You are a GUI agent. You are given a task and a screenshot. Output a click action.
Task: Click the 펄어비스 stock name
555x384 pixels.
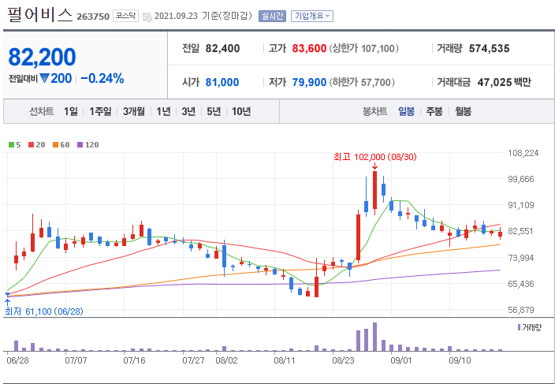pos(39,15)
